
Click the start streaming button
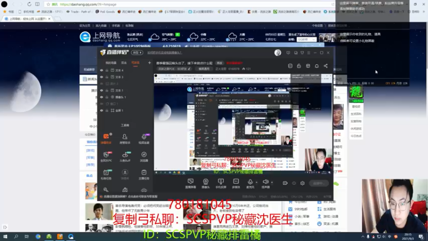tap(318, 183)
